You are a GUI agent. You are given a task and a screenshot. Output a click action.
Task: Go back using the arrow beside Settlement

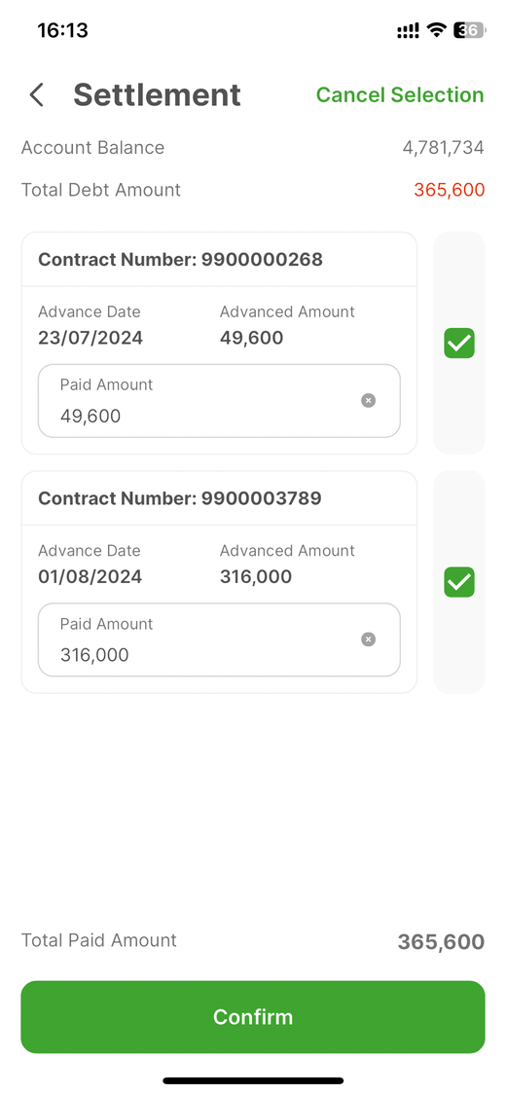[x=37, y=95]
